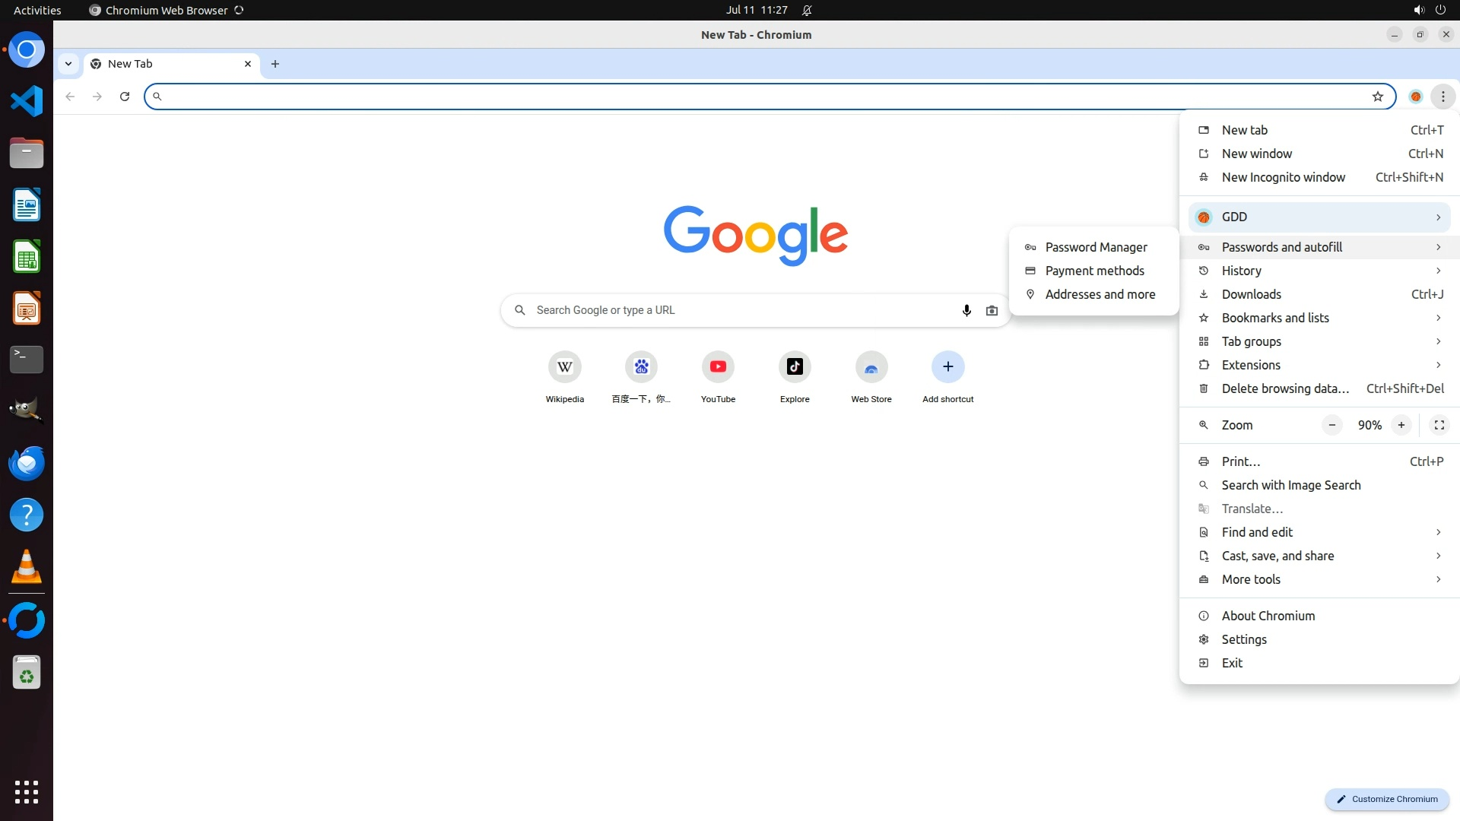
Task: Click the page reload button
Action: click(x=125, y=97)
